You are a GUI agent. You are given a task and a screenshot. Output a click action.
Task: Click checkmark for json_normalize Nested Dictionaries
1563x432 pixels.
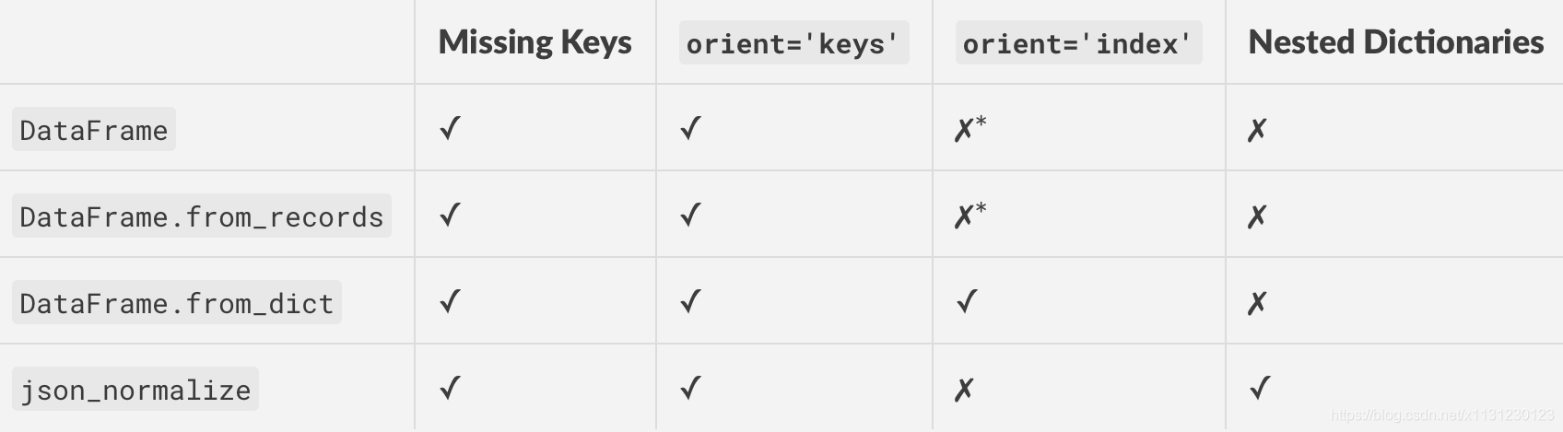1260,389
